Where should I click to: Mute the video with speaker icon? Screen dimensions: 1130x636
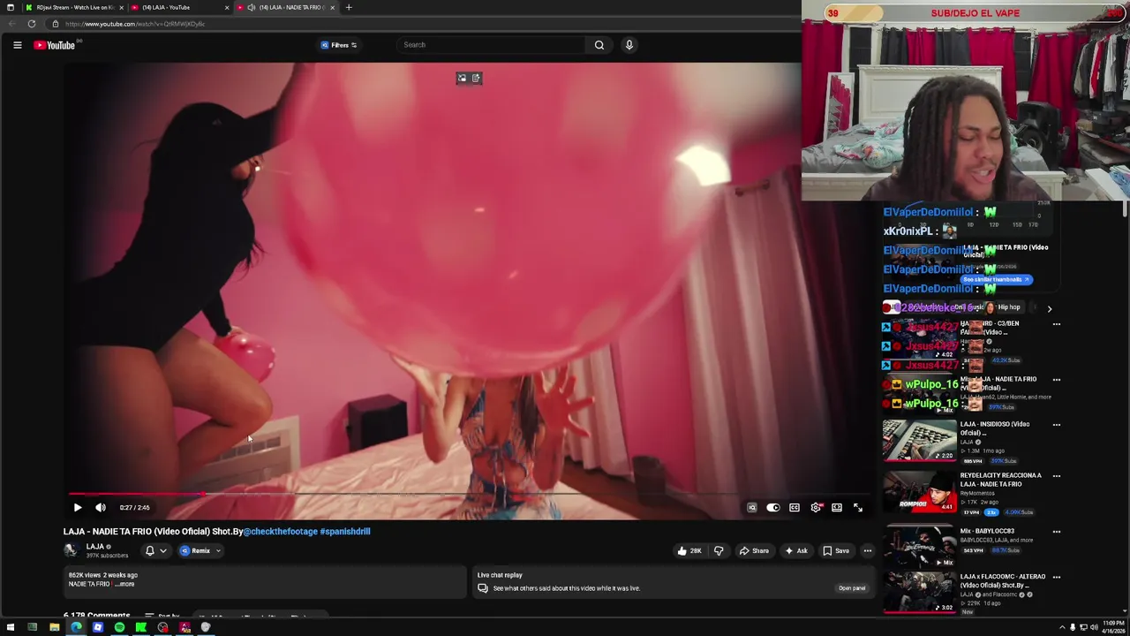pos(101,508)
